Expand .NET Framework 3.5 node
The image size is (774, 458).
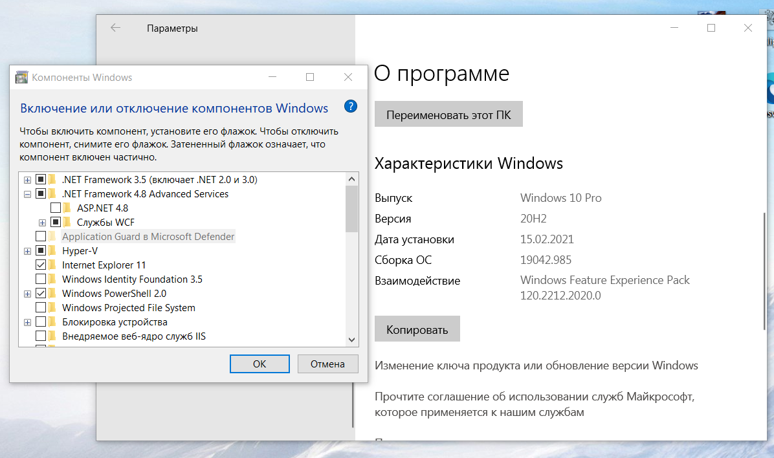pyautogui.click(x=28, y=180)
